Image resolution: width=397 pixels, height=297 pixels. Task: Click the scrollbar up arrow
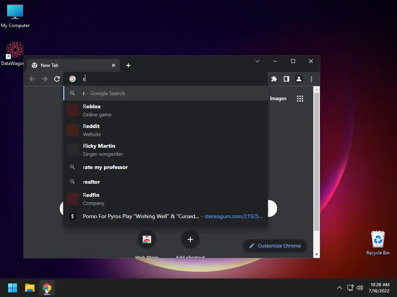pos(316,90)
